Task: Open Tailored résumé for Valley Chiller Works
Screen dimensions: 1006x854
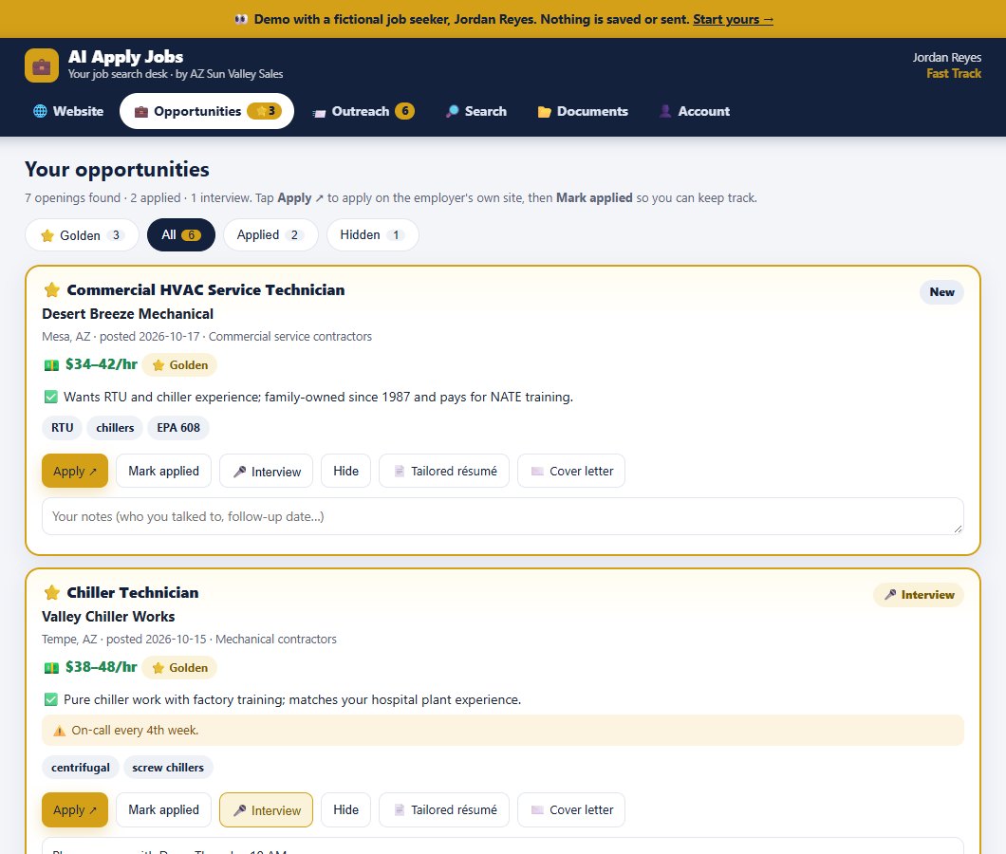Action: click(444, 809)
